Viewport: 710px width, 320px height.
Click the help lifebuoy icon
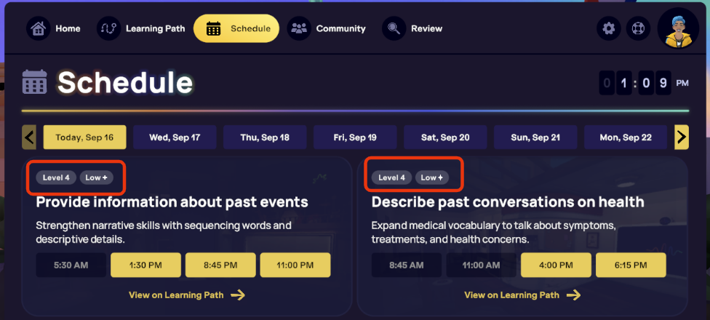point(638,29)
